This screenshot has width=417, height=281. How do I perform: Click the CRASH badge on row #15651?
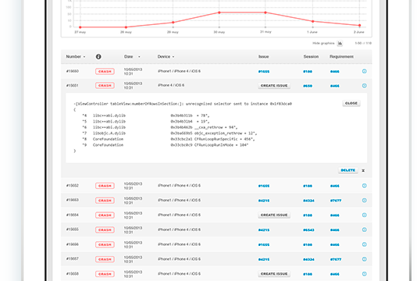[x=105, y=86]
